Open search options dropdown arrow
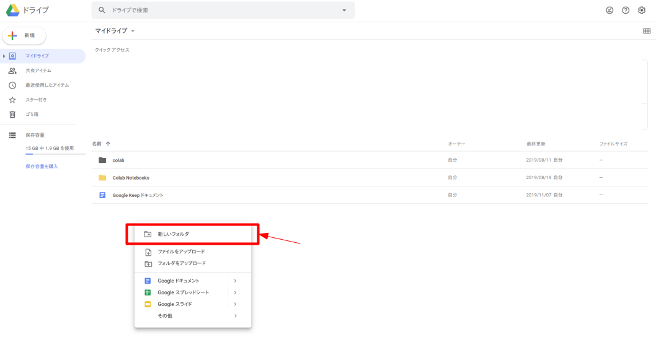Image resolution: width=656 pixels, height=337 pixels. (x=344, y=11)
